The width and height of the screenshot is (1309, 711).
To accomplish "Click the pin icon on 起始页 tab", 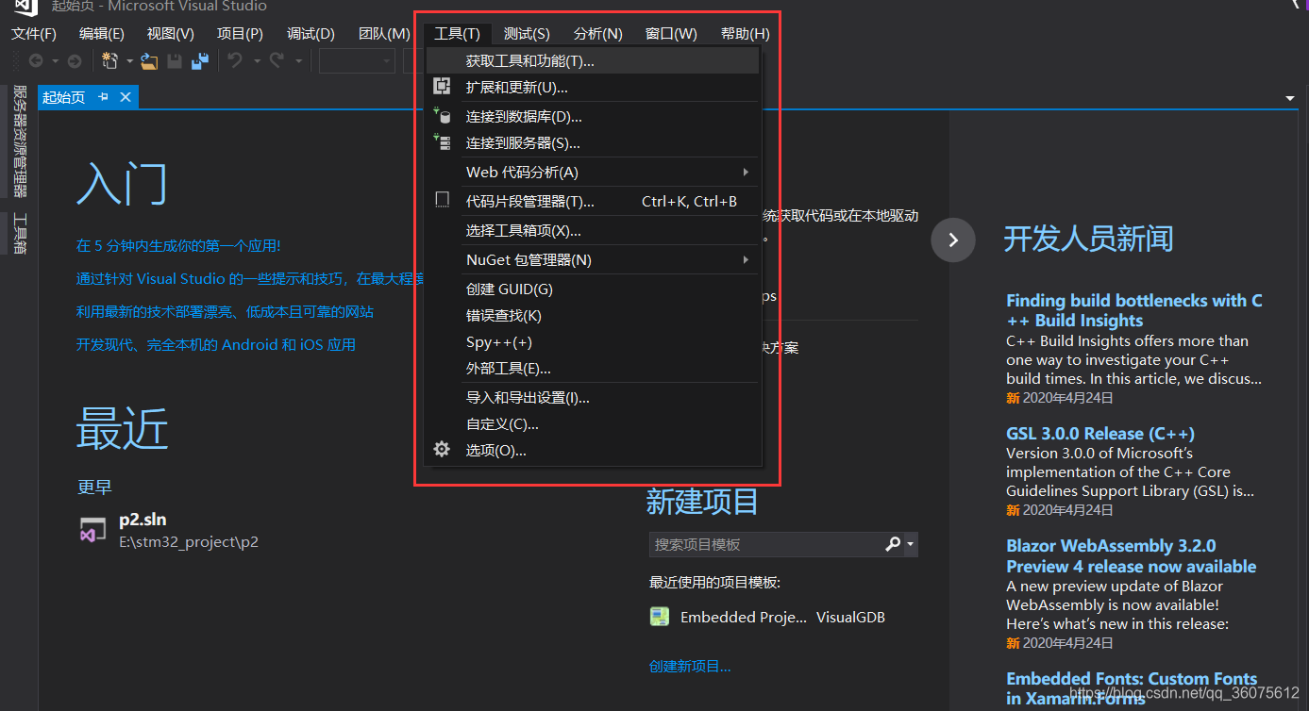I will [103, 97].
